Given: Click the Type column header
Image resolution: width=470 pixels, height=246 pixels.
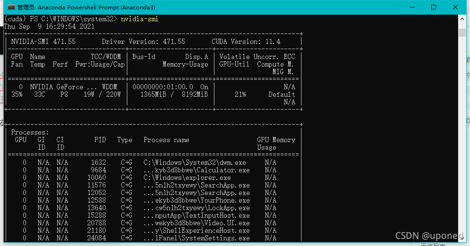Looking at the screenshot, I should (x=124, y=140).
